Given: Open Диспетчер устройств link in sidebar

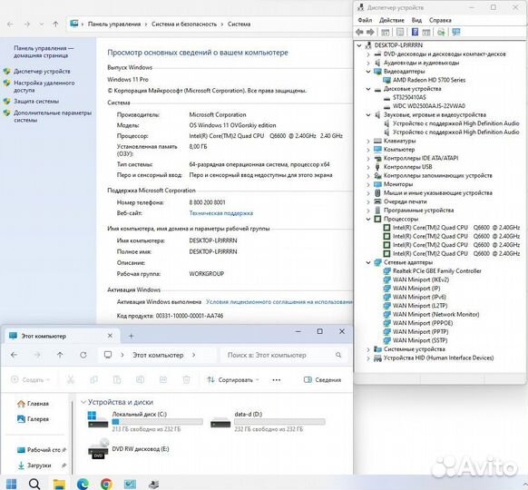Looking at the screenshot, I should pos(42,72).
